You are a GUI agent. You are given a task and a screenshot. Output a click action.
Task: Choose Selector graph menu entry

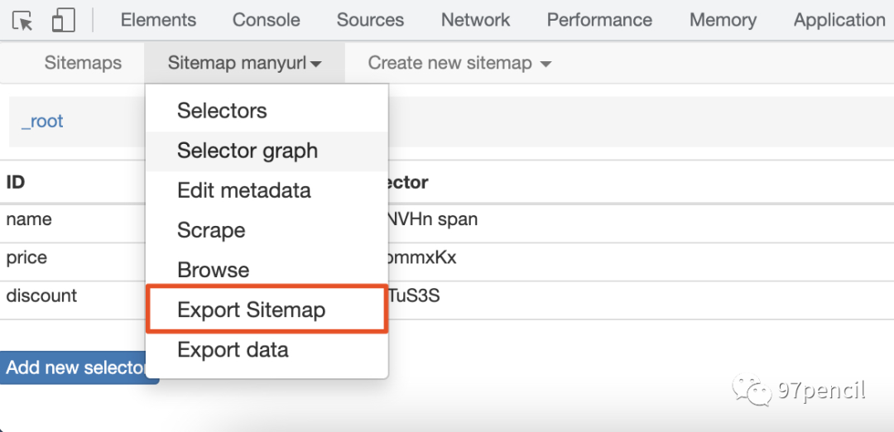click(247, 151)
